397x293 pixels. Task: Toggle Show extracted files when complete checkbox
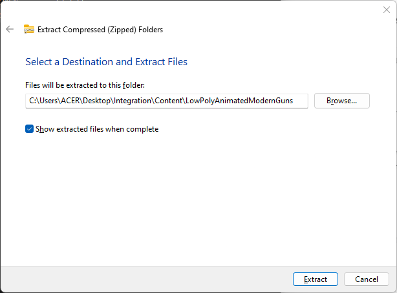29,129
